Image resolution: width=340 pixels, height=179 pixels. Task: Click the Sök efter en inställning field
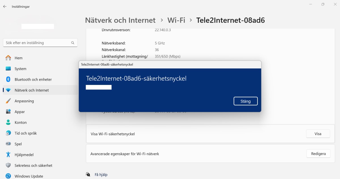[40, 43]
